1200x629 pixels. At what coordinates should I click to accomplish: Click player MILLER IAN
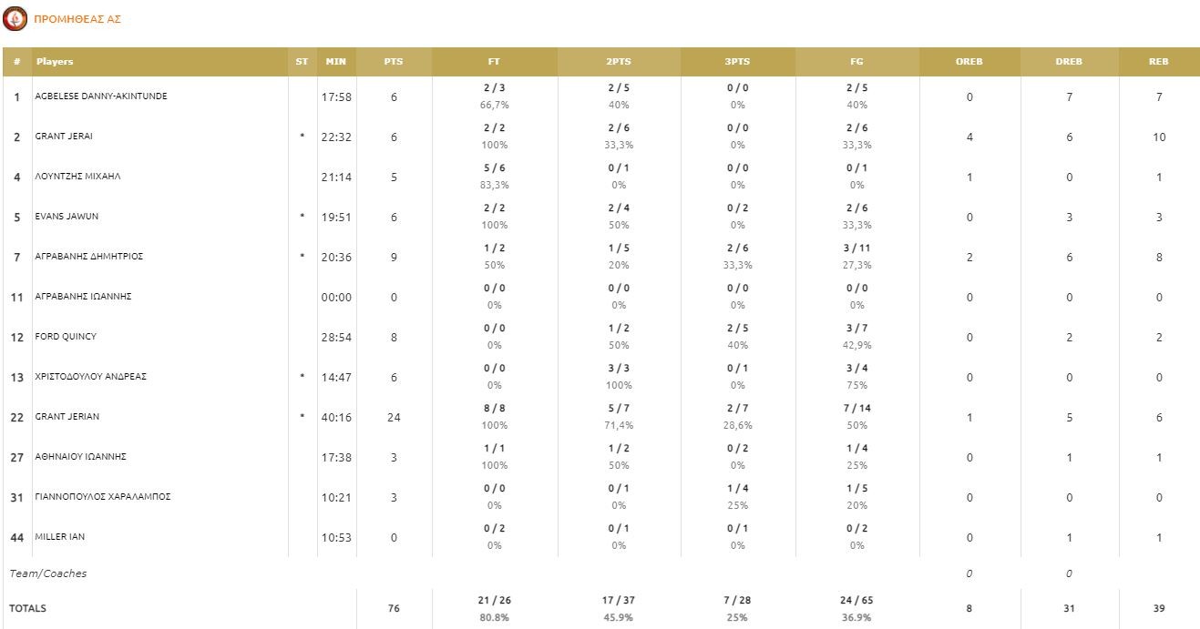(x=59, y=537)
